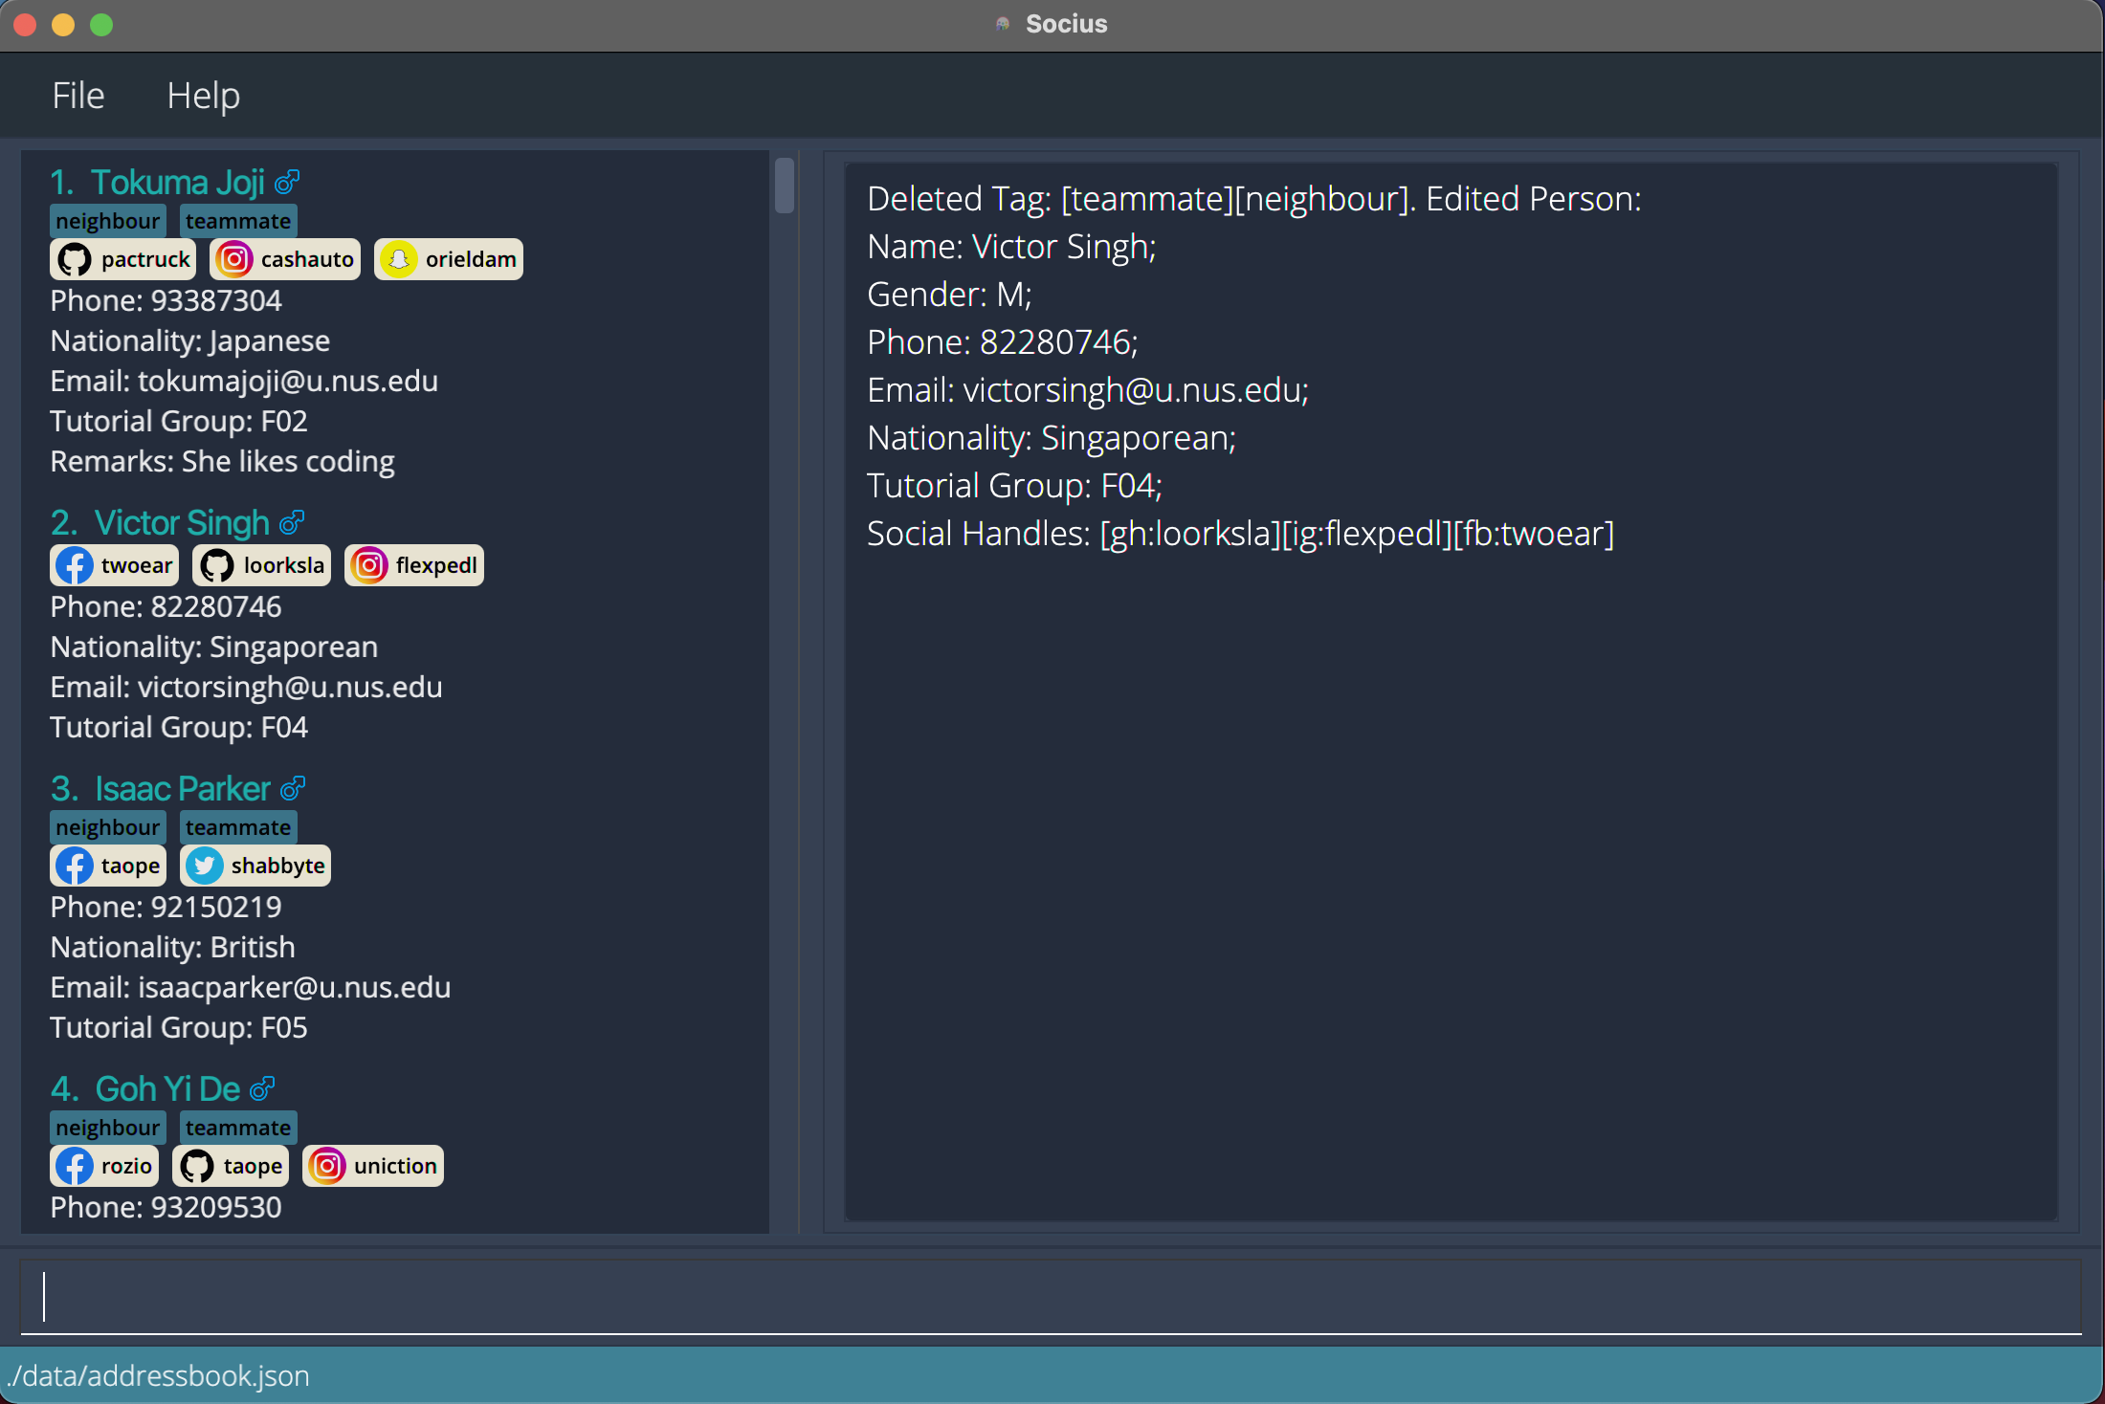Viewport: 2105px width, 1404px height.
Task: Click the male gender icon beside Victor Singh
Action: click(292, 522)
